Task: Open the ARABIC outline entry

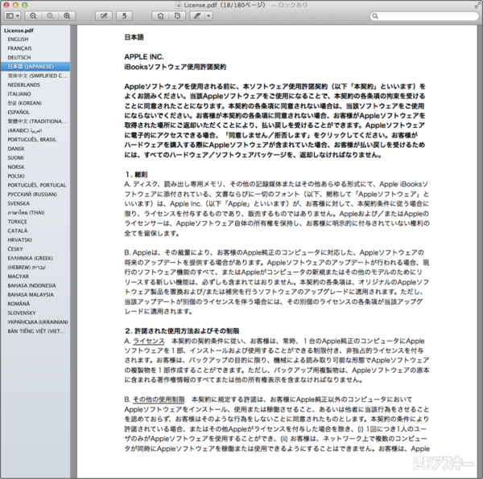Action: pyautogui.click(x=25, y=130)
